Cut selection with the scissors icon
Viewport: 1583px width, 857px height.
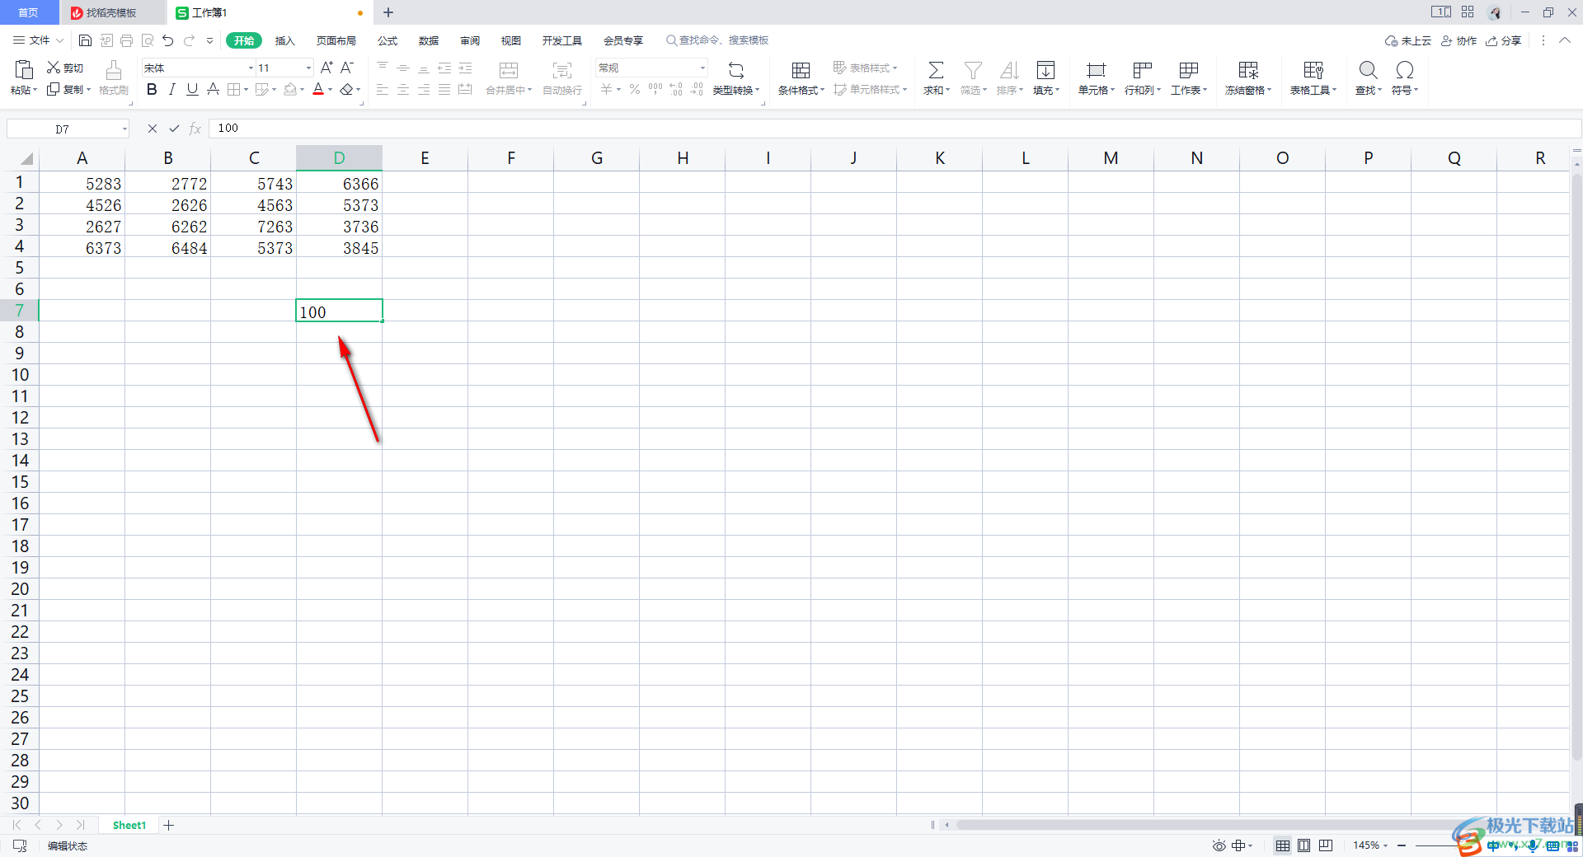(x=54, y=67)
